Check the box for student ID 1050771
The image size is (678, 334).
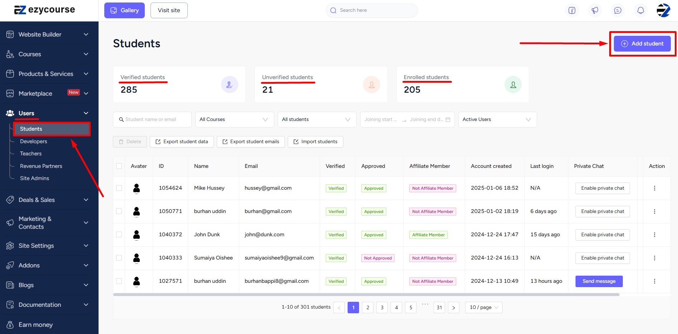point(119,211)
